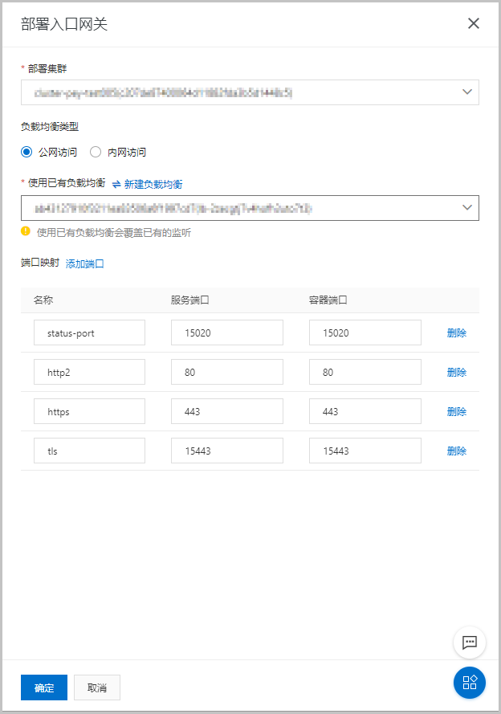Close the 部署入口网关 dialog
The height and width of the screenshot is (714, 501).
[x=473, y=23]
